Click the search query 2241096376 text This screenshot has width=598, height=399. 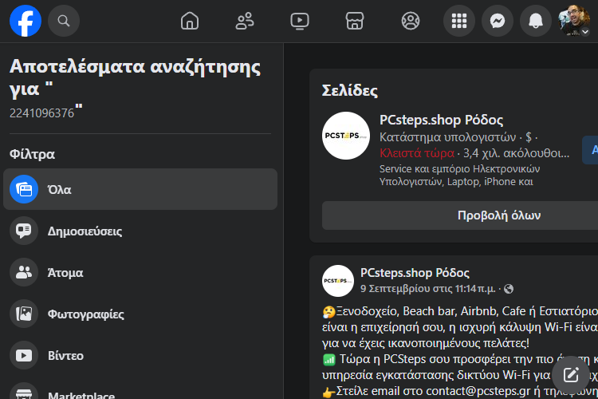click(x=41, y=113)
